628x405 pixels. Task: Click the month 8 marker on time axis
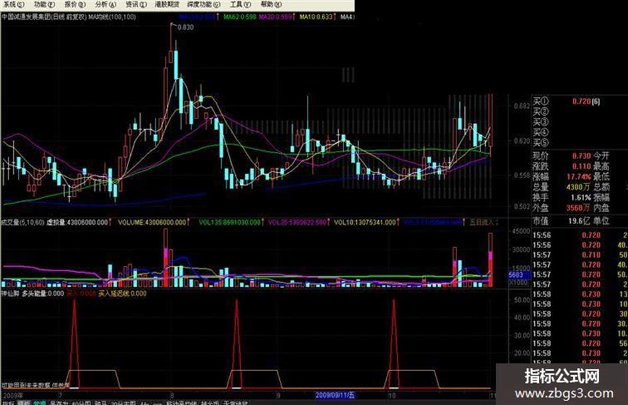coord(172,396)
